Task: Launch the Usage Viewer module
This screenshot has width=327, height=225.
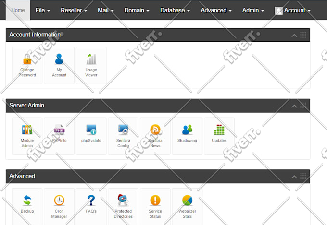Action: tap(91, 65)
